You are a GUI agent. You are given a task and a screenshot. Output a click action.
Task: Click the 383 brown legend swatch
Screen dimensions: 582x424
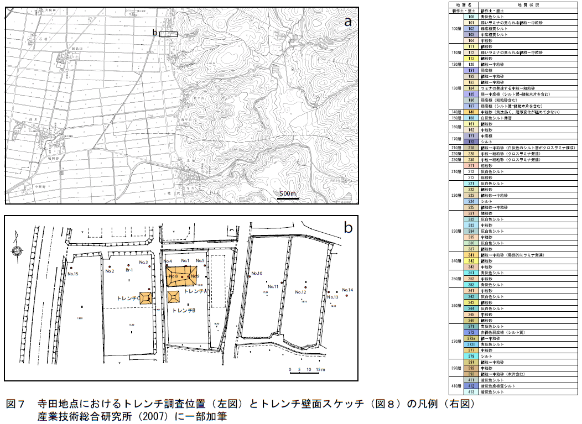pos(471,374)
